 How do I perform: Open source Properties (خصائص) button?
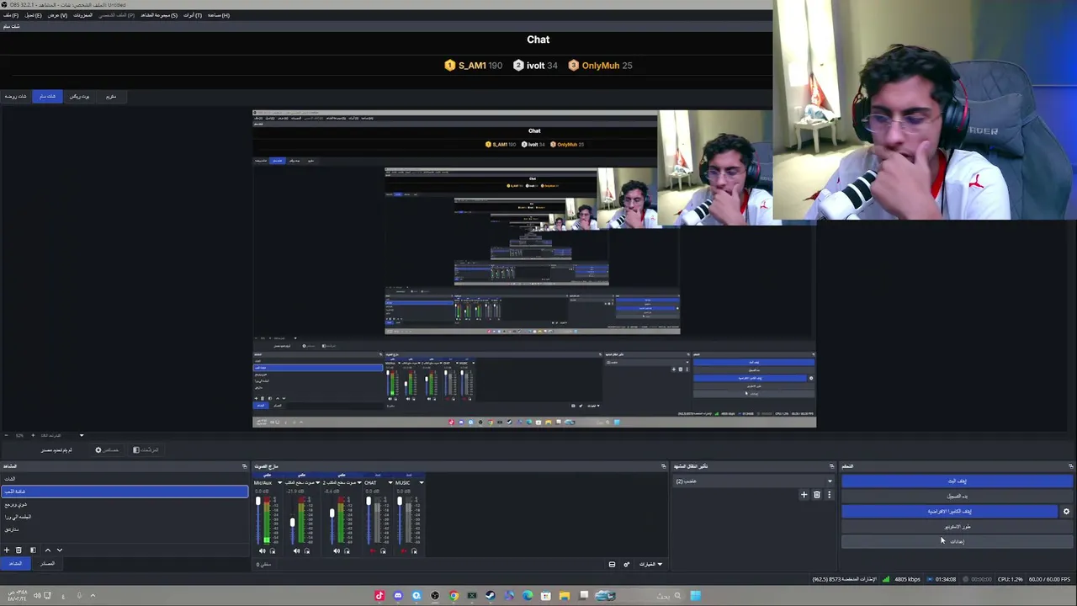(x=107, y=450)
